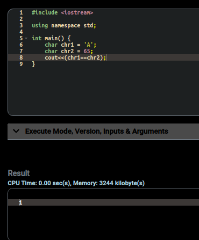Image resolution: width=199 pixels, height=240 pixels.
Task: Click the Execute Mode, Version, Inputs & Arguments header
Action: point(103,132)
